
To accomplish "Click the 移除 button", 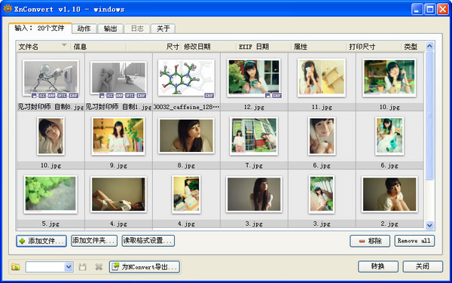I will tap(370, 241).
